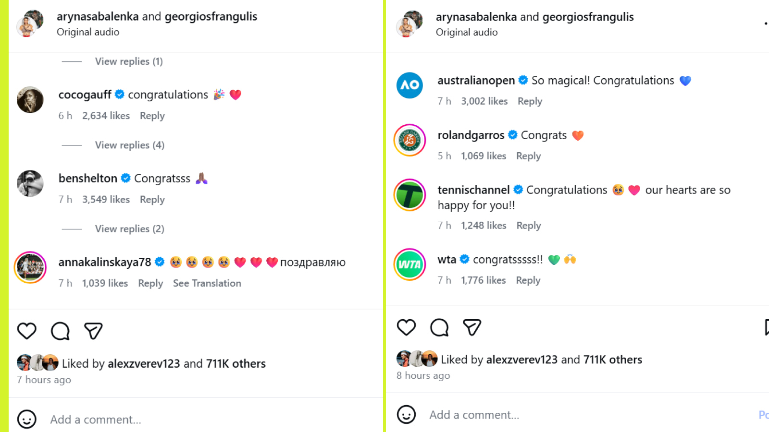Image resolution: width=769 pixels, height=432 pixels.
Task: Expand View replies (4) under cocogauff
Action: (129, 145)
